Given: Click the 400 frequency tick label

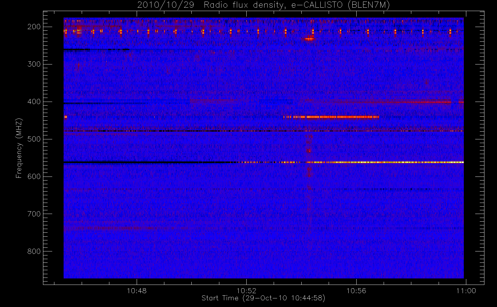Looking at the screenshot, I should point(34,102).
